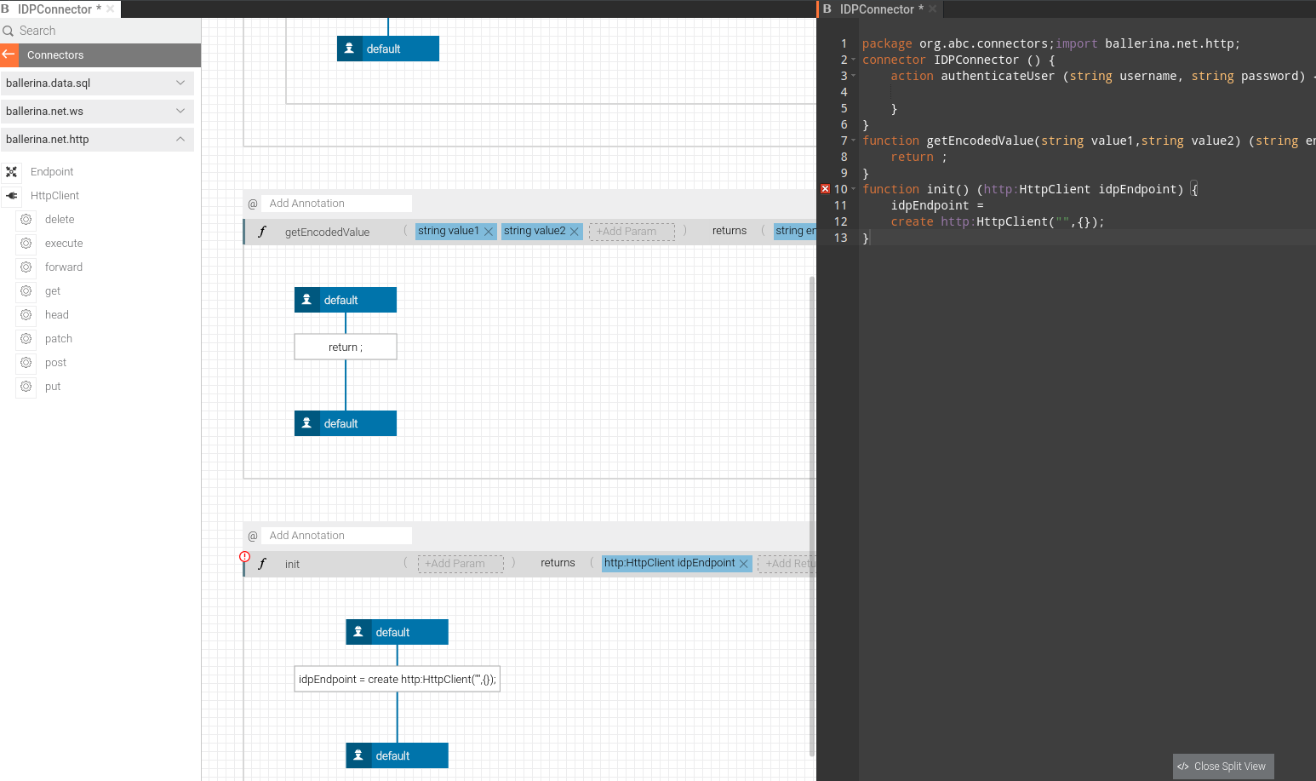
Task: Click worker icon on top default box of init
Action: (x=358, y=632)
